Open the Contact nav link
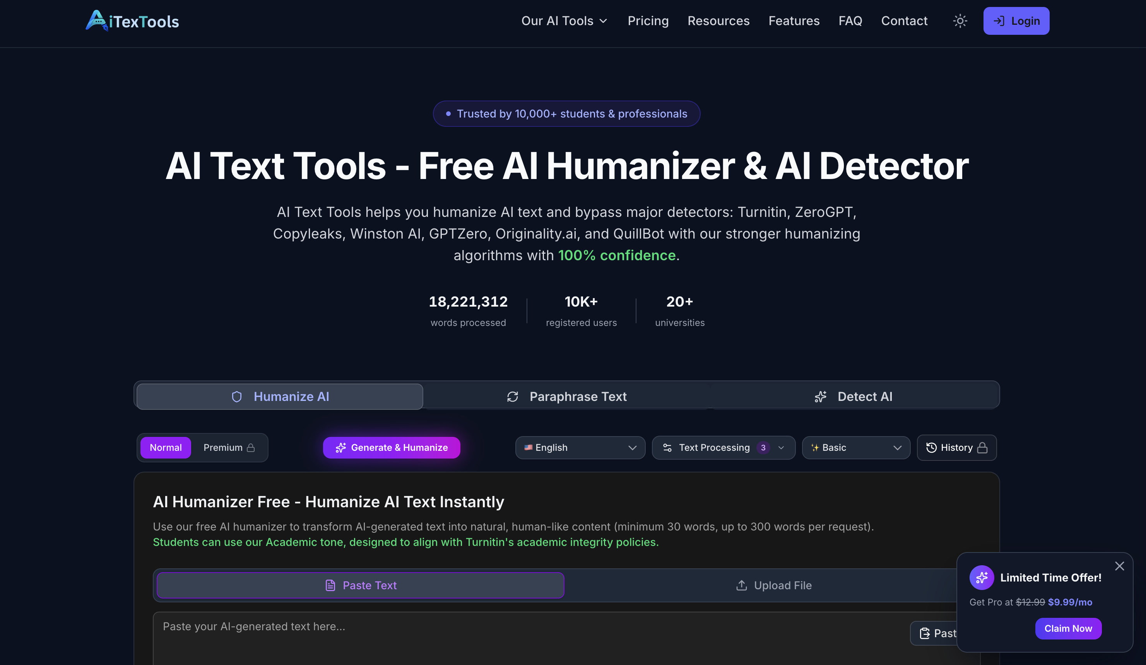This screenshot has width=1146, height=665. coord(904,21)
